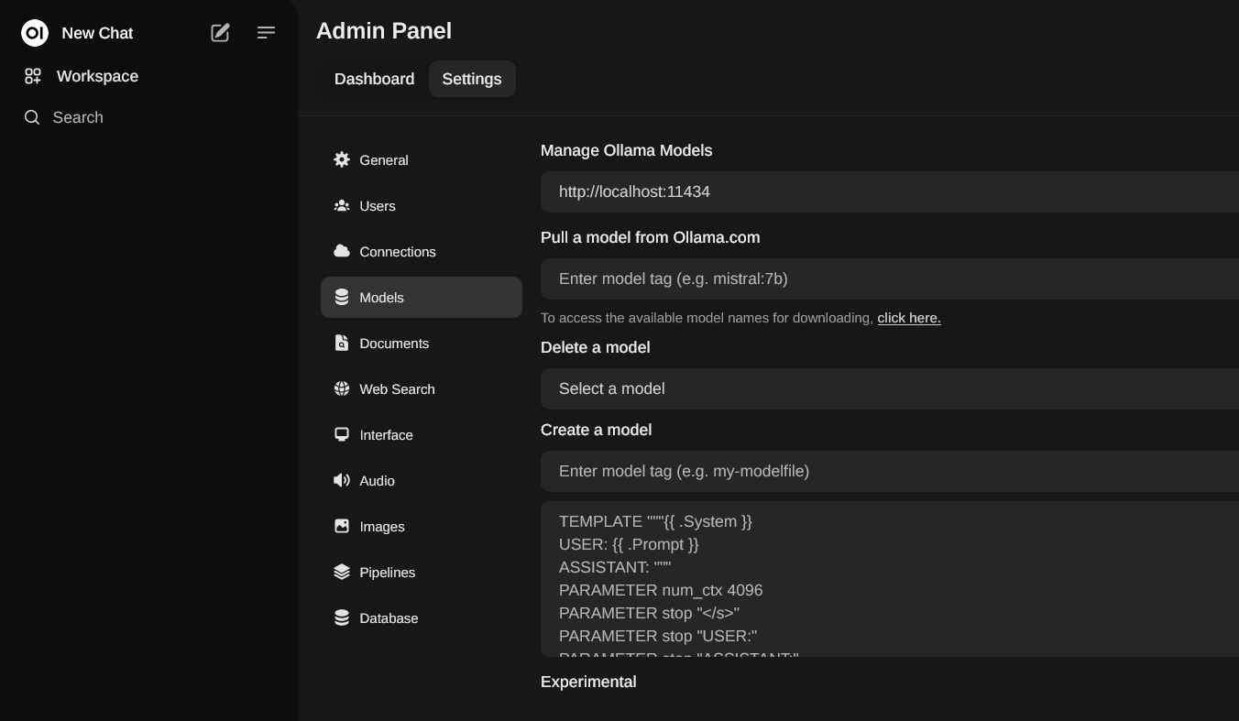Click the 'Create a model' label
Image resolution: width=1239 pixels, height=721 pixels.
(596, 430)
